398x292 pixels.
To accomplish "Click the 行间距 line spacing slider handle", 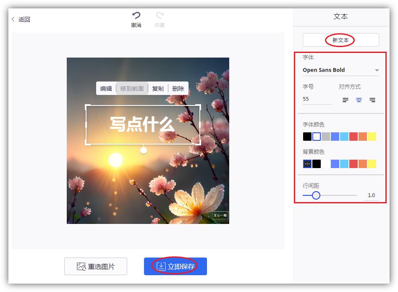I will (x=316, y=195).
